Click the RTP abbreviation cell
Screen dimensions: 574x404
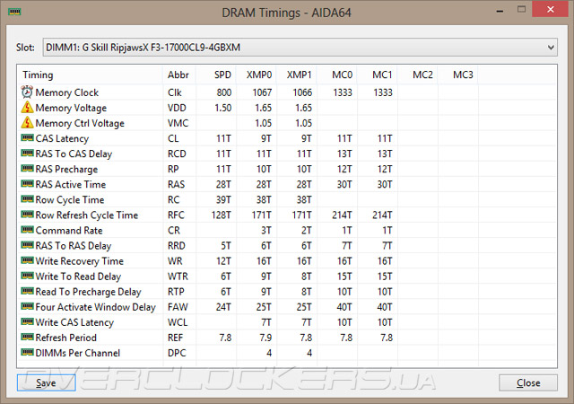pos(176,292)
